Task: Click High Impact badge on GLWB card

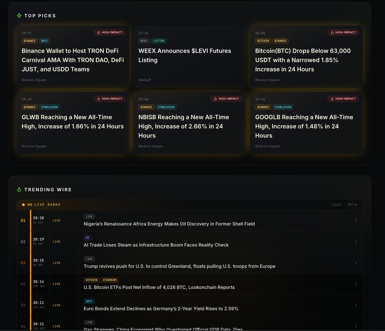Action: point(109,99)
